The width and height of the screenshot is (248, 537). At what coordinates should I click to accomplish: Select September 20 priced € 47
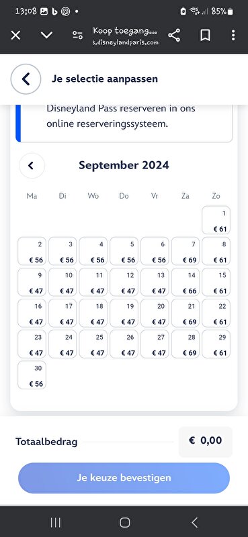tap(155, 313)
